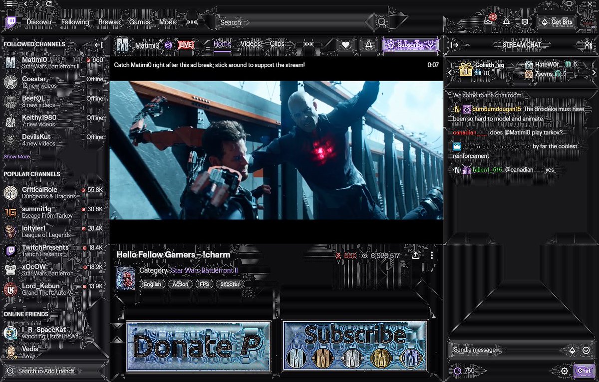
Task: Expand followed channels with Show More
Action: [16, 156]
